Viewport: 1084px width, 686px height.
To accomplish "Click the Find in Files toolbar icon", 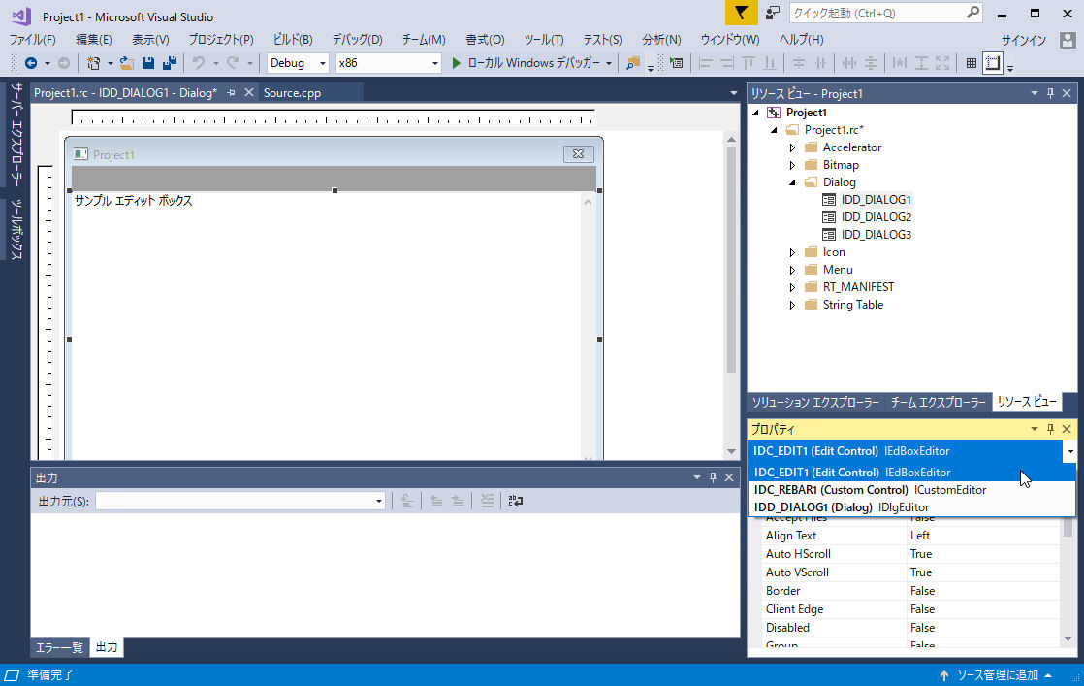I will (632, 63).
